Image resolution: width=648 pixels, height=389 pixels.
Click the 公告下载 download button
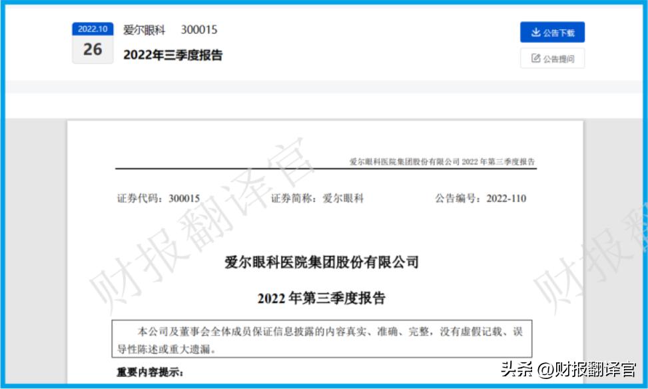[x=552, y=32]
